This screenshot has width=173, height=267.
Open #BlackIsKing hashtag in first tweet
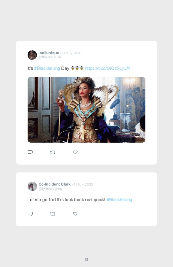coord(47,68)
